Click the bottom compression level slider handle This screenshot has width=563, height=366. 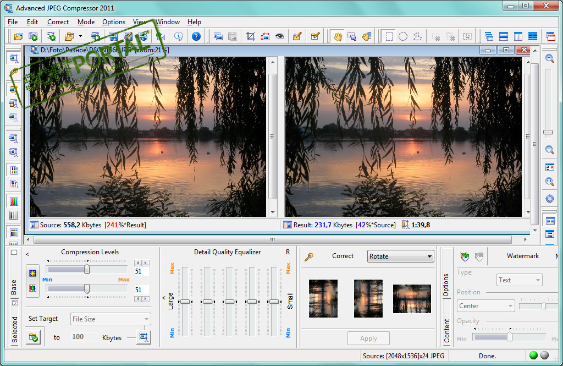click(x=87, y=288)
